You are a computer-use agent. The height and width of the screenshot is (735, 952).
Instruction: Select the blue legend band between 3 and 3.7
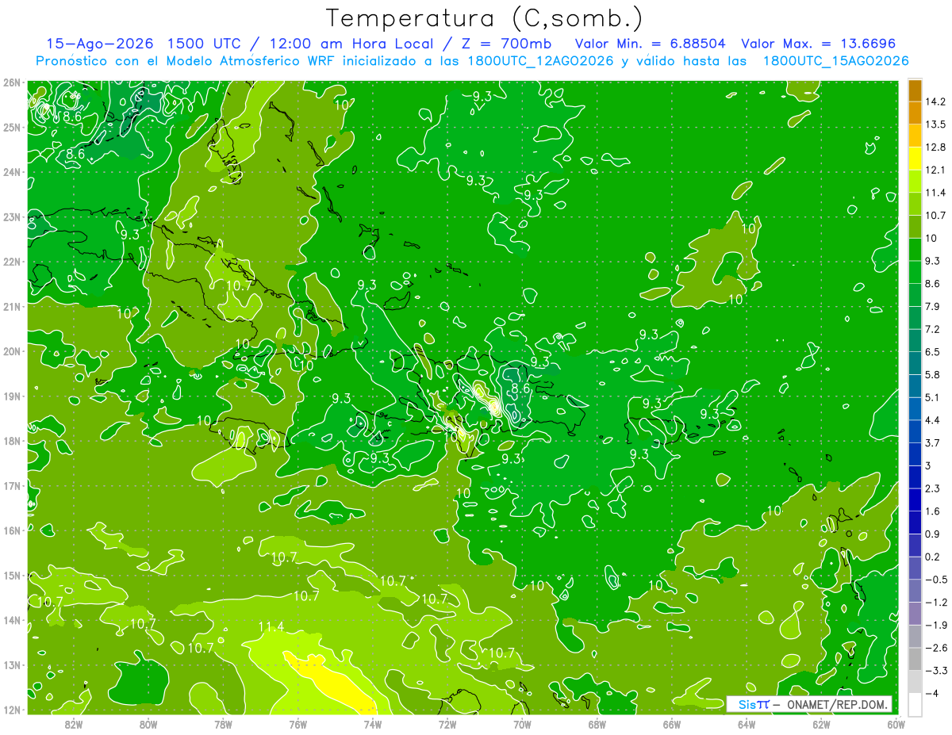[915, 454]
